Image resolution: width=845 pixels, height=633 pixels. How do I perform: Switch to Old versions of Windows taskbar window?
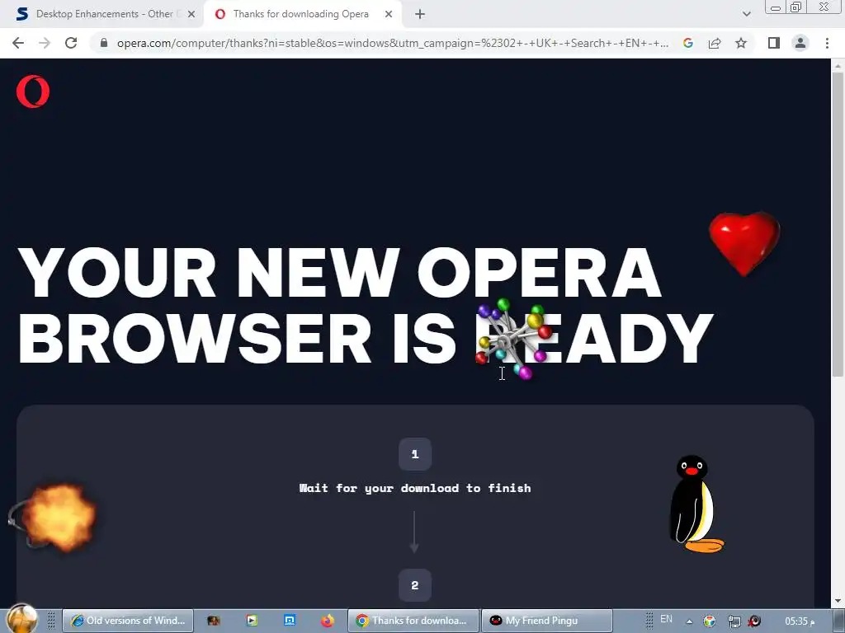[128, 621]
